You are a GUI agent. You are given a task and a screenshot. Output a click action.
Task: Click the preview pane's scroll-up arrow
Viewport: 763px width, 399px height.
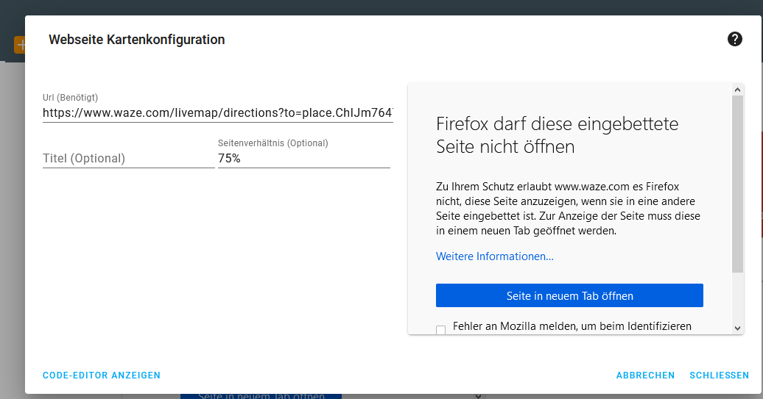coord(737,89)
